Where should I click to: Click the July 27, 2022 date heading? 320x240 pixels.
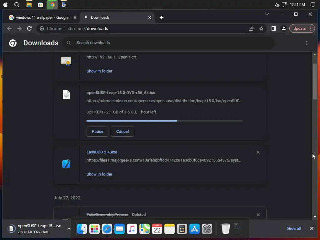click(67, 198)
